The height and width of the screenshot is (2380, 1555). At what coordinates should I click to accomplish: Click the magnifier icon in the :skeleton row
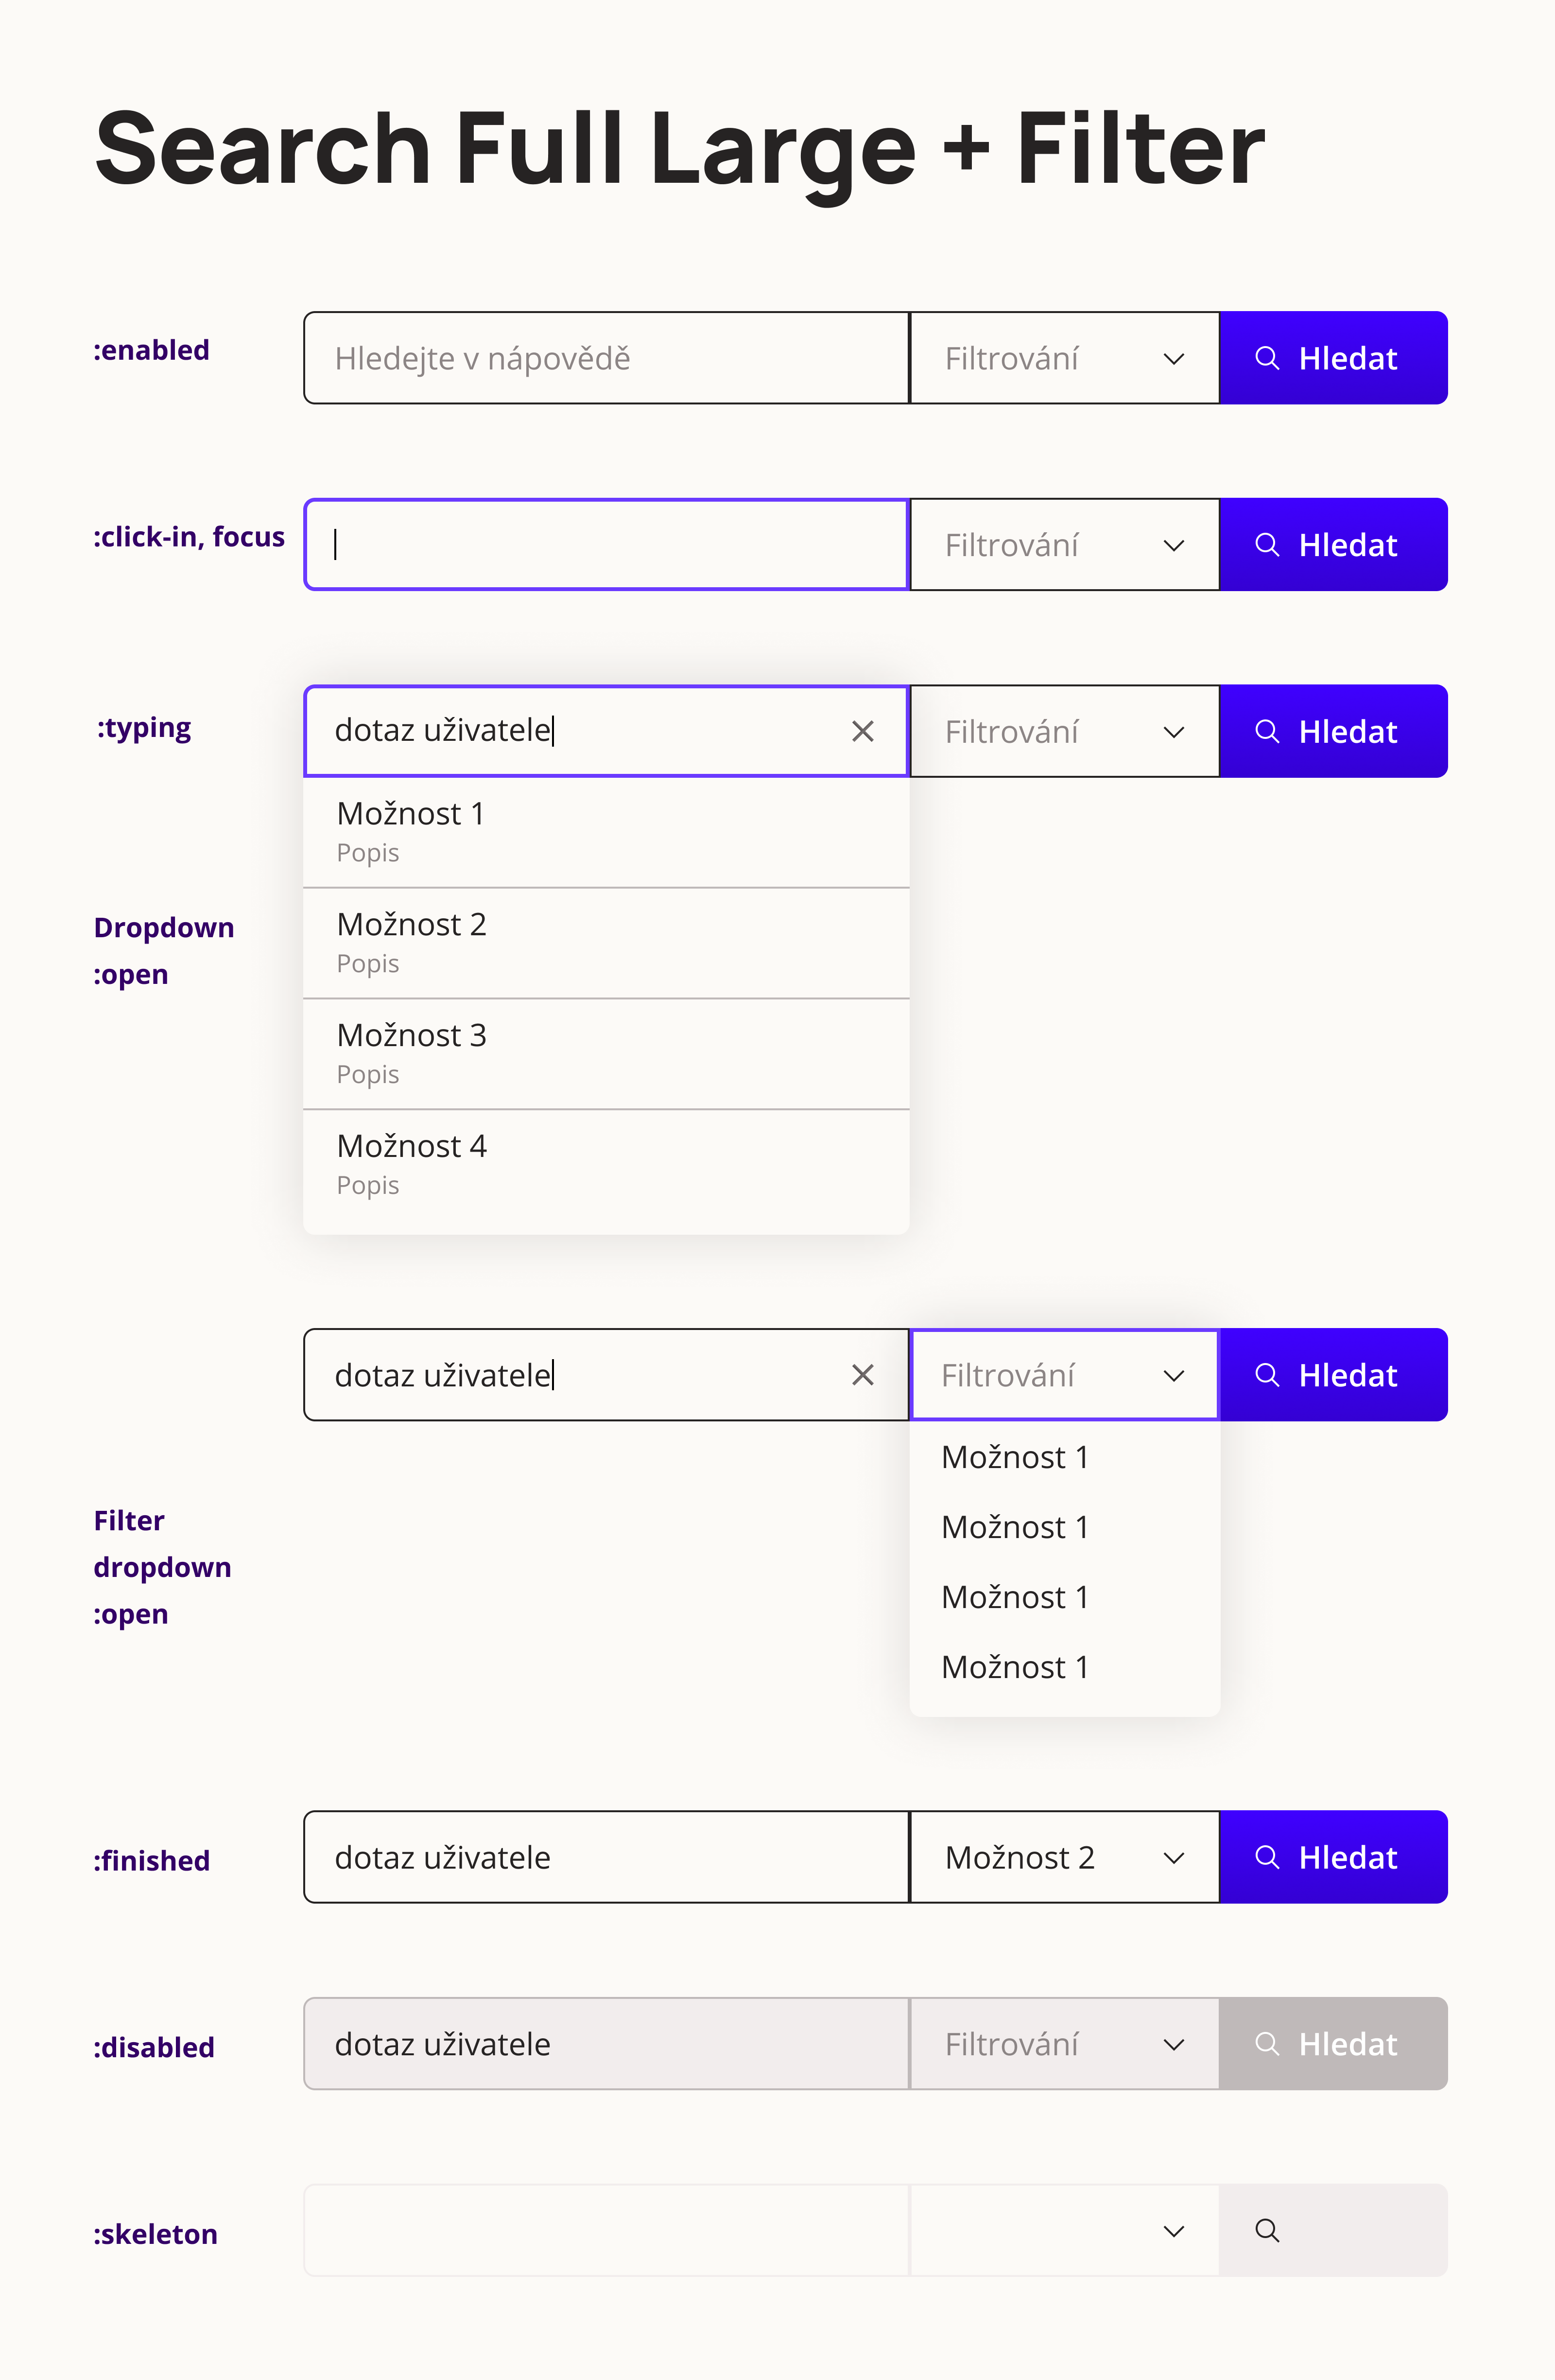point(1267,2230)
